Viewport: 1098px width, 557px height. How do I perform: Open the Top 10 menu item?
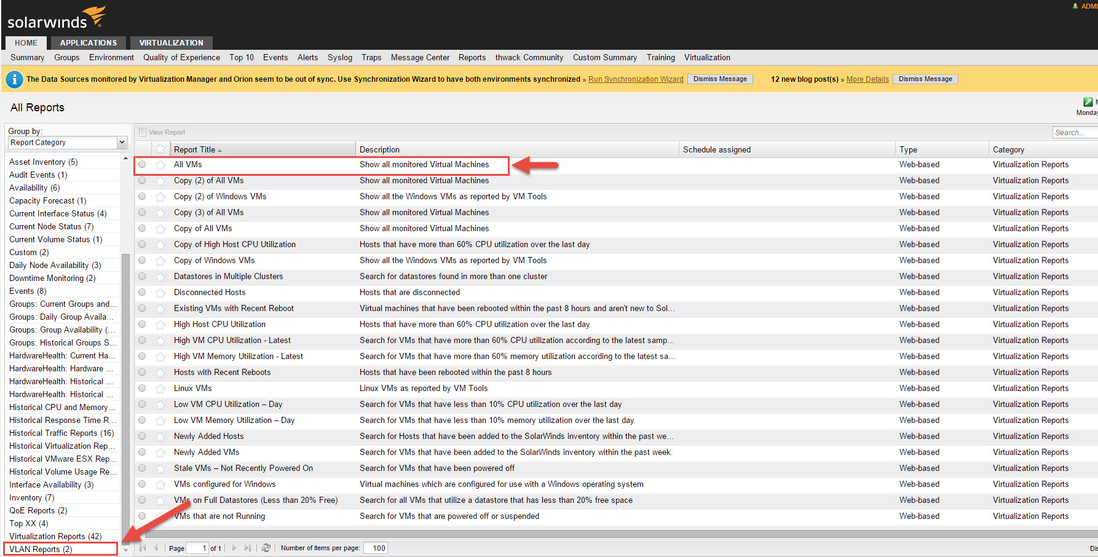(x=242, y=58)
